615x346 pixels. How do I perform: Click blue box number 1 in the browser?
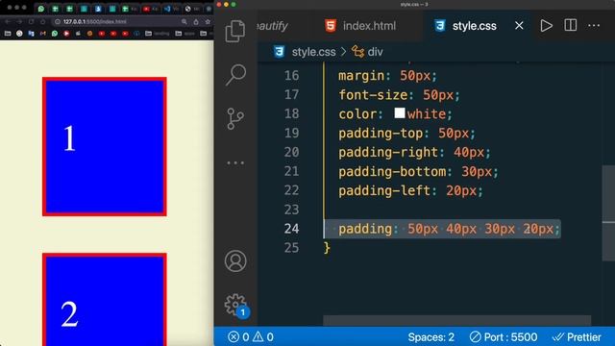pos(105,147)
